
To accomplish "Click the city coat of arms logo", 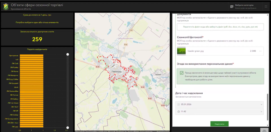I will click(x=6, y=7).
